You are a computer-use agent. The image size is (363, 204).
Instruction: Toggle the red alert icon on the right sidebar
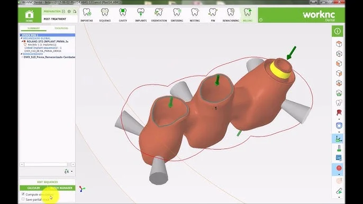339,168
